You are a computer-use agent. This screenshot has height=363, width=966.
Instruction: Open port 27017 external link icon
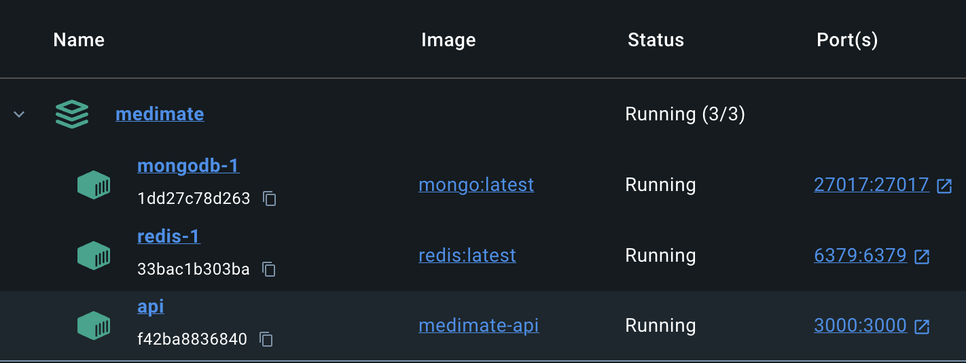tap(944, 186)
